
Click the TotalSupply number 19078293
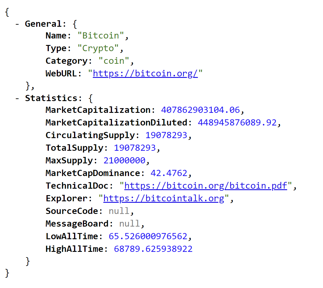(135, 148)
